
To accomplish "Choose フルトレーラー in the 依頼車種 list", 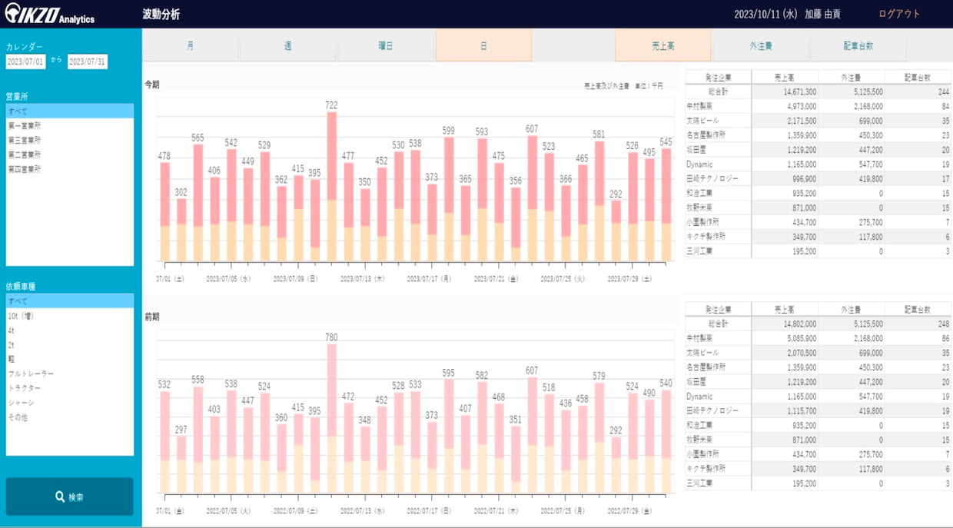I will point(31,374).
